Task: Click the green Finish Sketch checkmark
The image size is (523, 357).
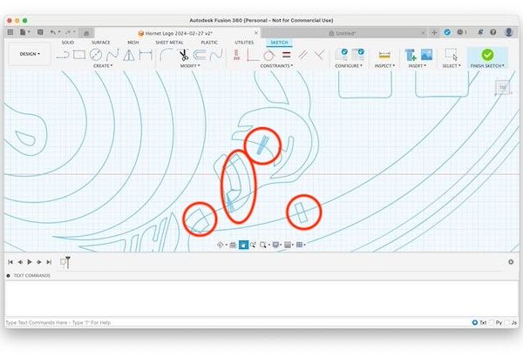Action: pos(487,55)
